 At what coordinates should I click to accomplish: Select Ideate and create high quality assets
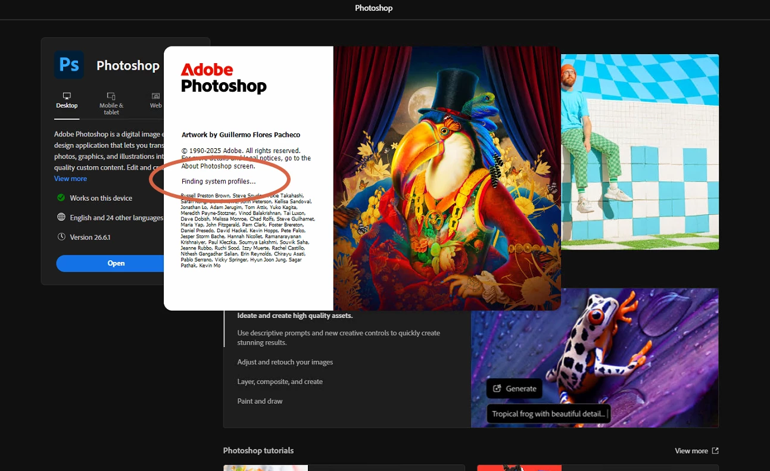[295, 316]
